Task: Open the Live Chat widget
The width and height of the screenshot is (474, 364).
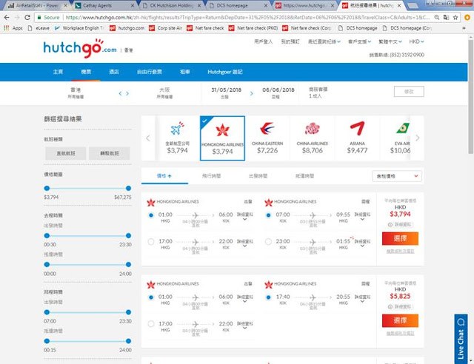Action: (x=461, y=339)
